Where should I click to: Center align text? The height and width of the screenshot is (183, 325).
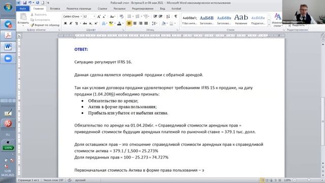coord(135,23)
